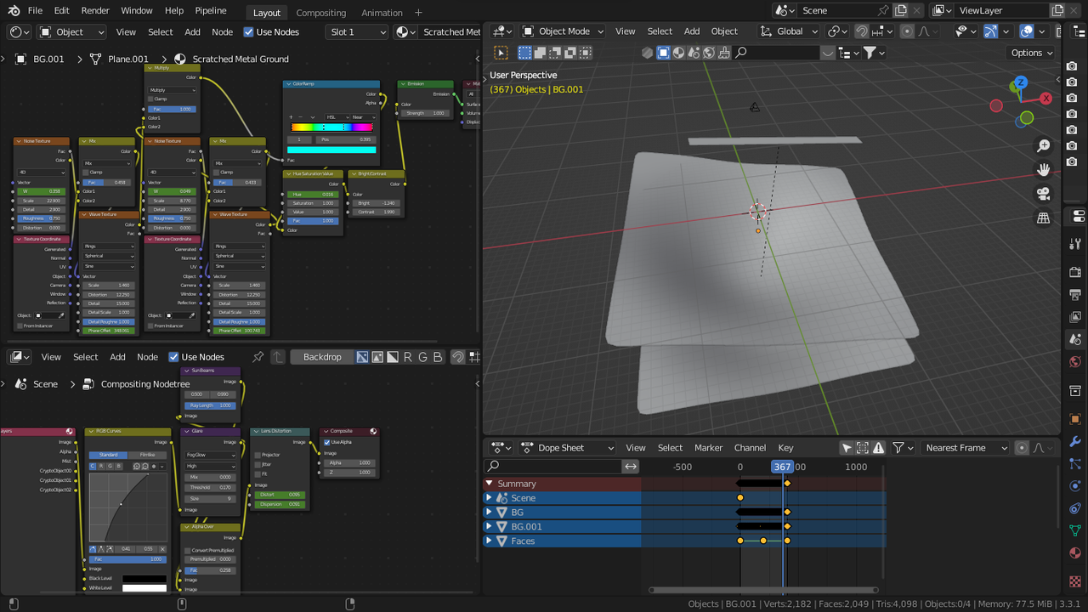The width and height of the screenshot is (1088, 612).
Task: Open the View Layer properties tab
Action: [1075, 317]
